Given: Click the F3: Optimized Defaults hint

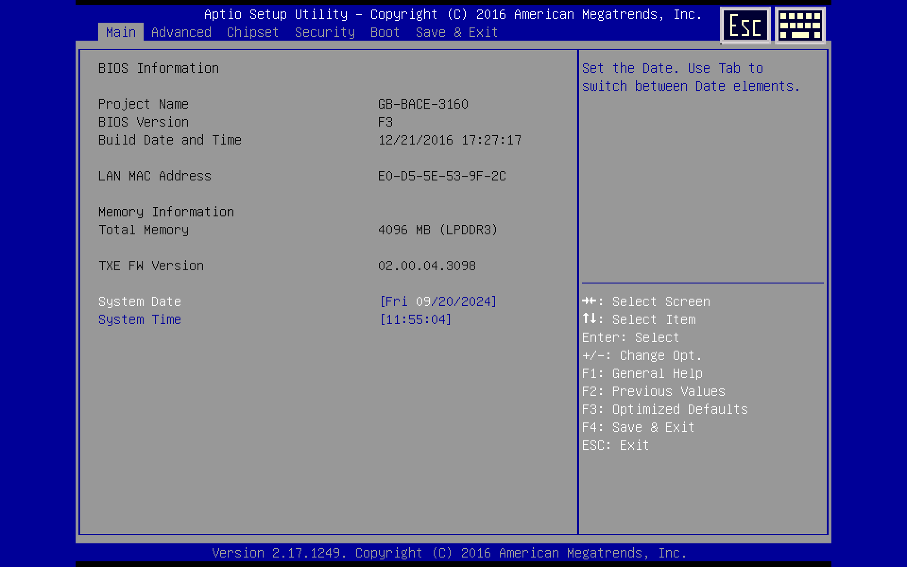Looking at the screenshot, I should [665, 409].
